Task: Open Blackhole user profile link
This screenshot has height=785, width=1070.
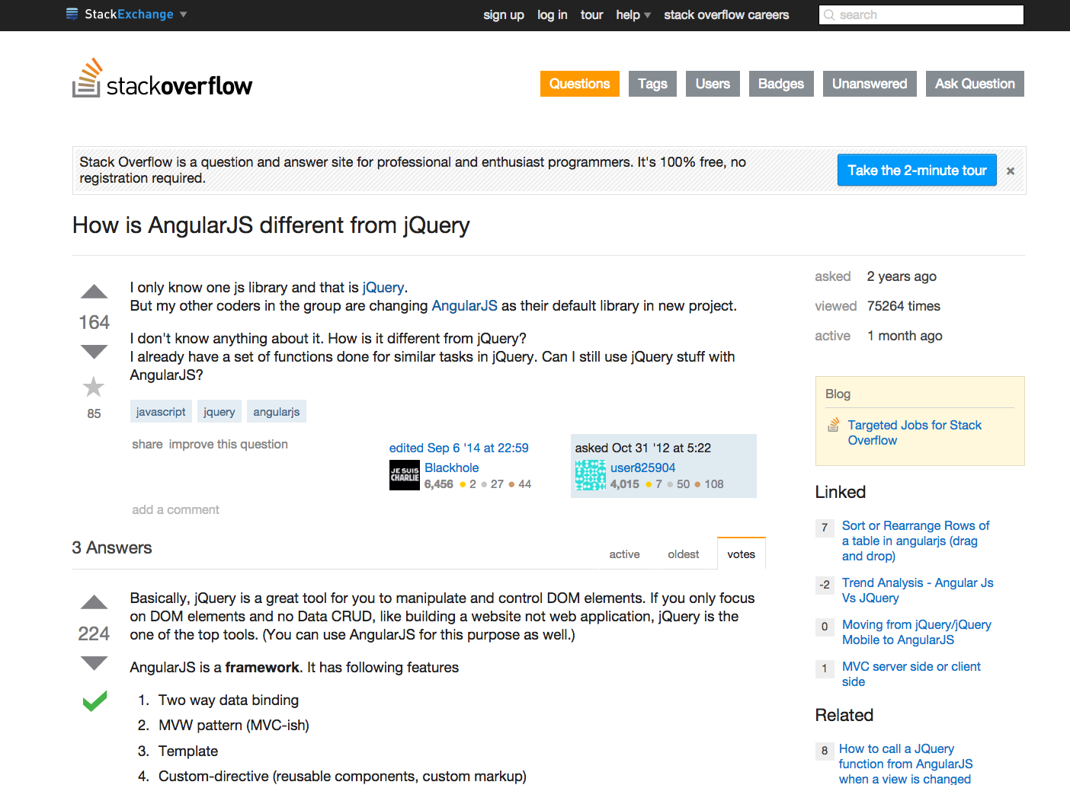Action: (x=452, y=467)
